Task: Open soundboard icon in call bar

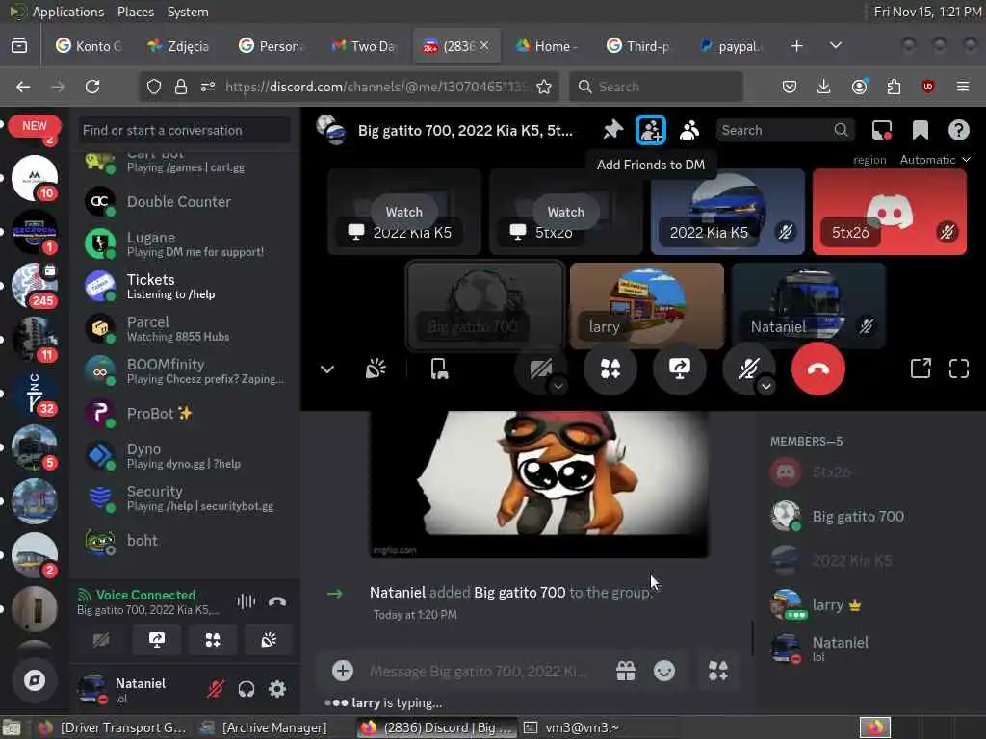Action: point(376,369)
